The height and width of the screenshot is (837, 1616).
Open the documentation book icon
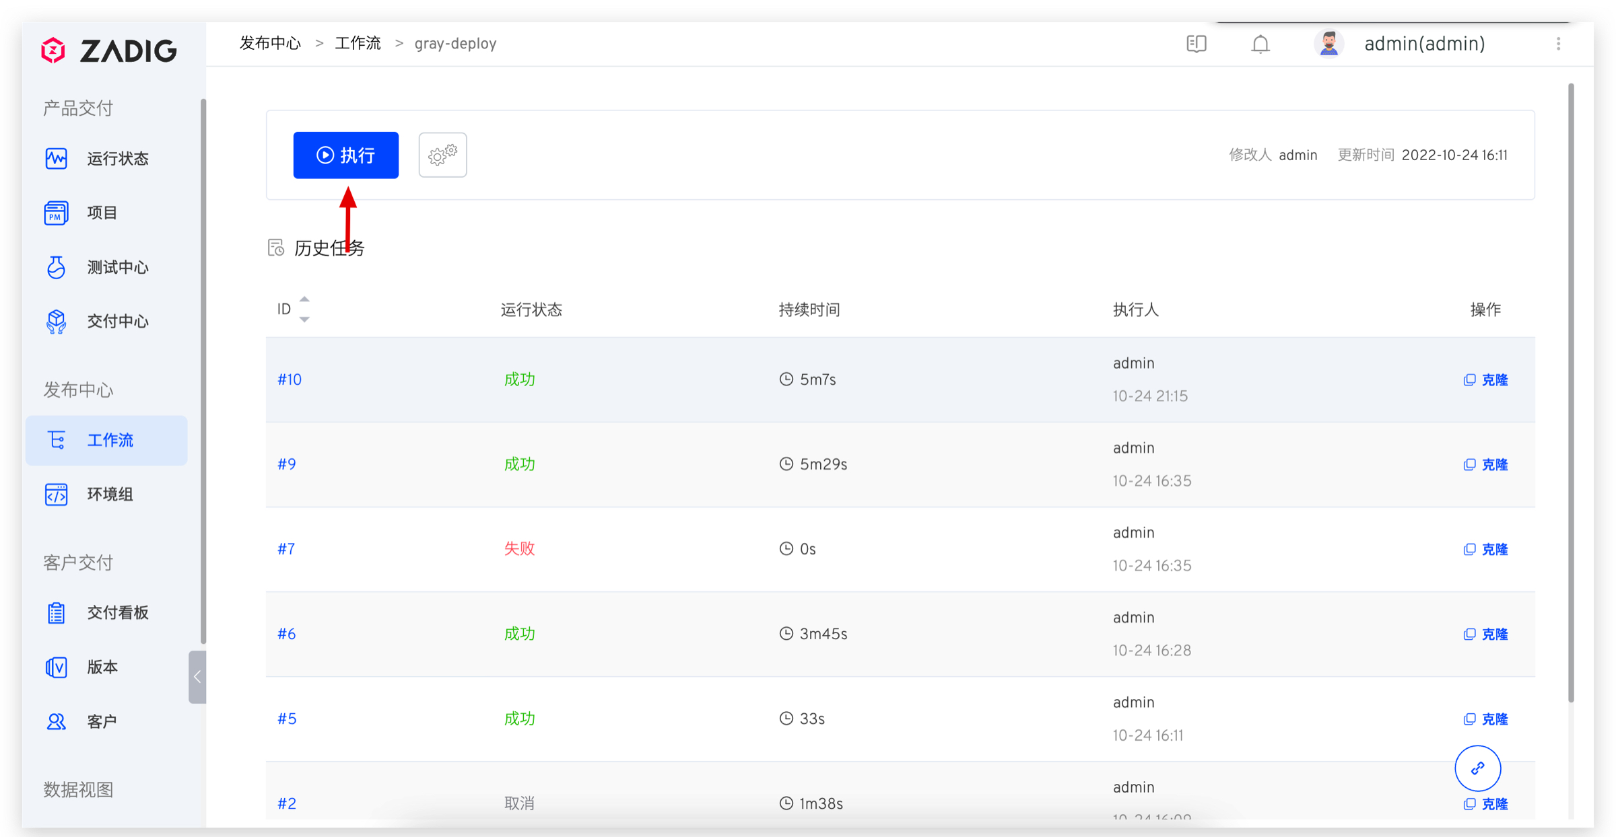[1196, 44]
